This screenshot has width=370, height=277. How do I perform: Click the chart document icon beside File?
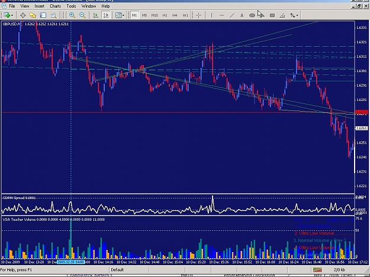(x=4, y=6)
